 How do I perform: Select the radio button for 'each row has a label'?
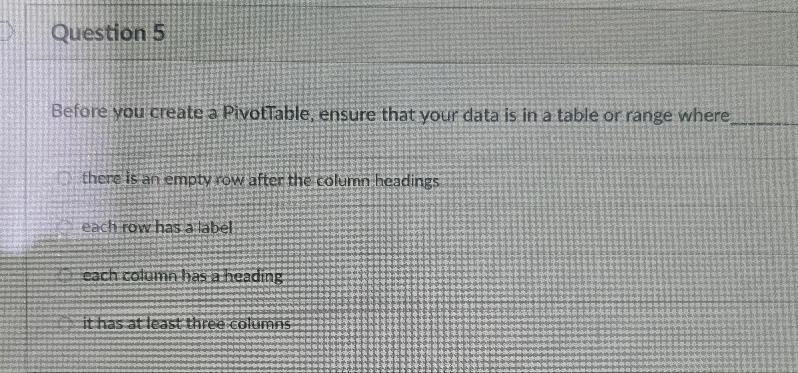[65, 226]
